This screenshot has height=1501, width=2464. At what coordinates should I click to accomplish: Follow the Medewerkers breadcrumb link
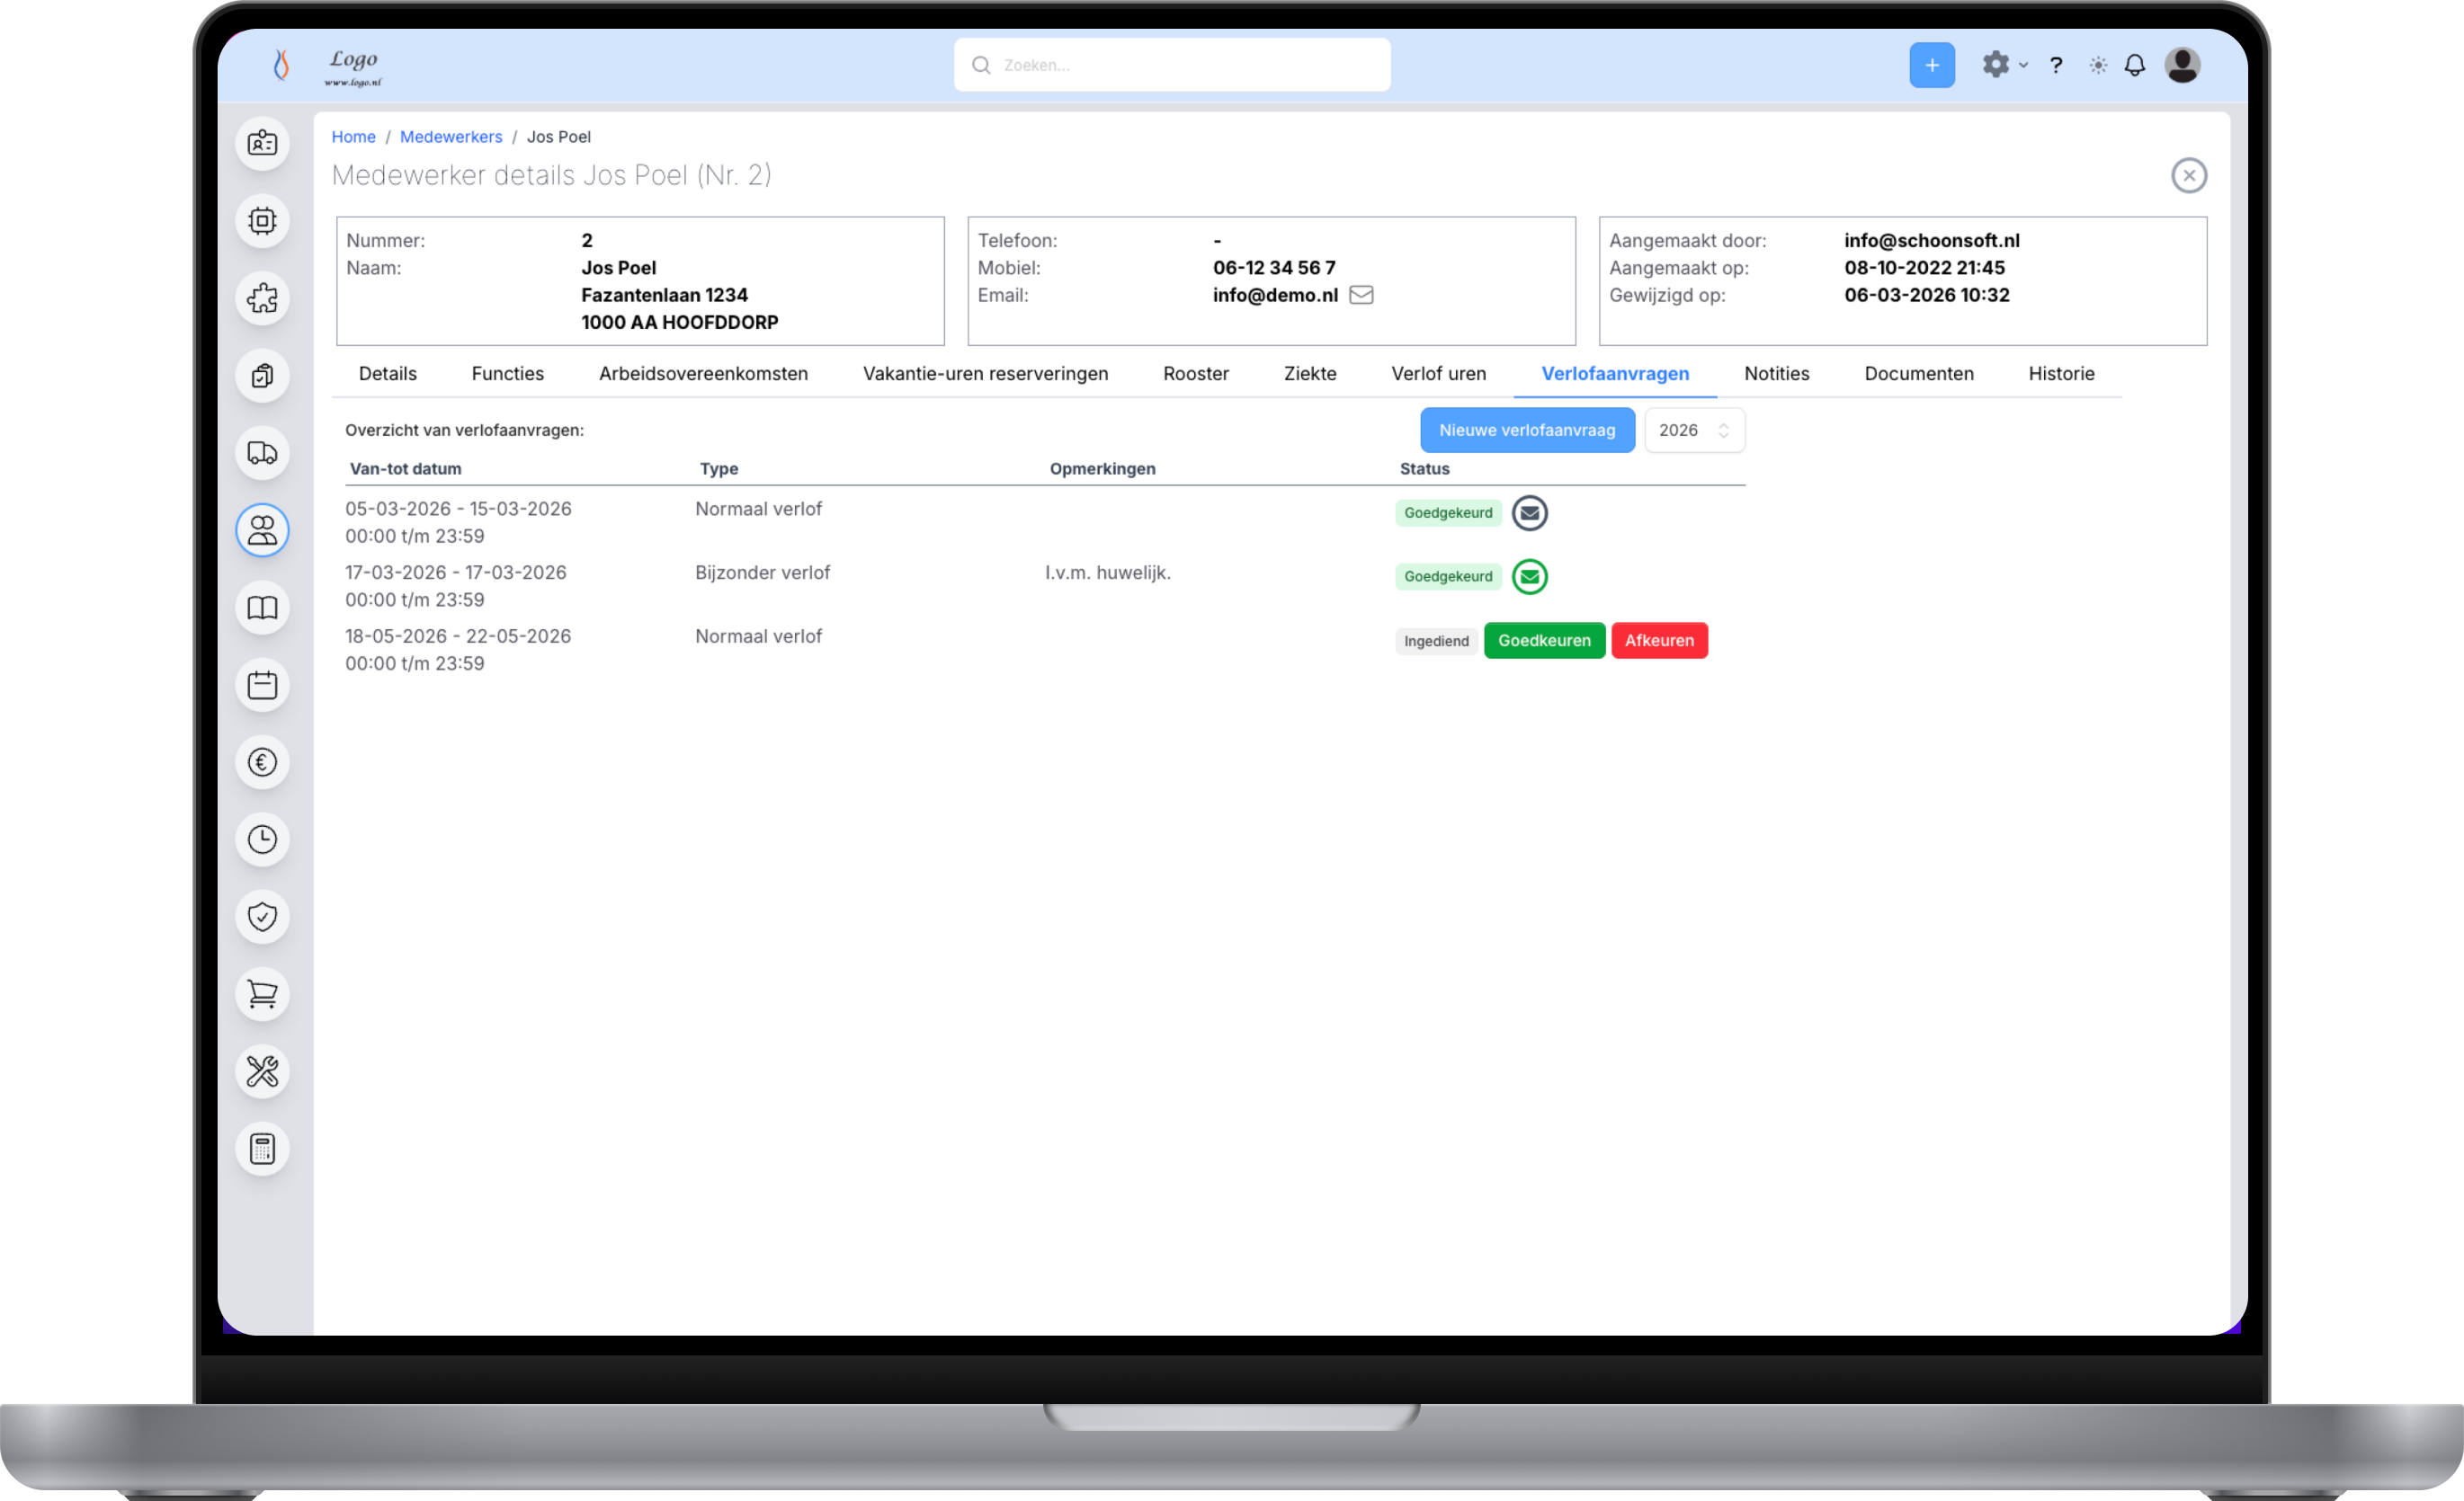(451, 137)
